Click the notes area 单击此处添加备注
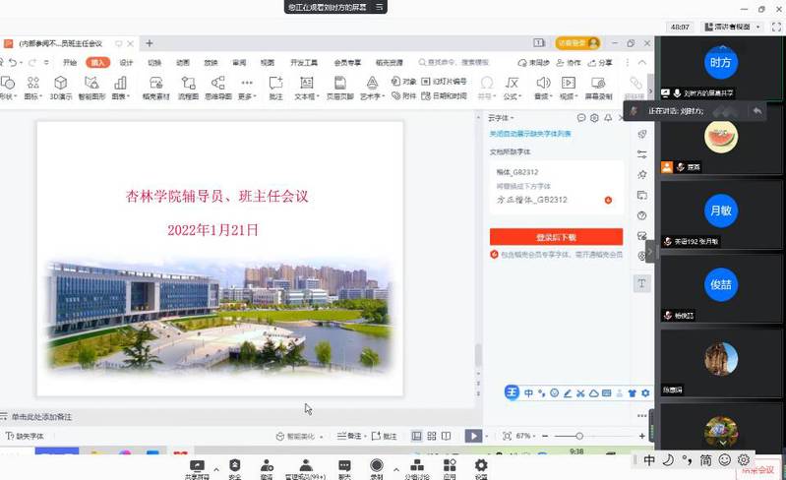This screenshot has width=786, height=480. click(41, 417)
